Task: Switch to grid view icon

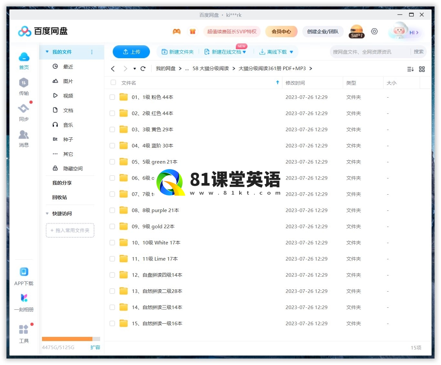Action: (x=422, y=69)
